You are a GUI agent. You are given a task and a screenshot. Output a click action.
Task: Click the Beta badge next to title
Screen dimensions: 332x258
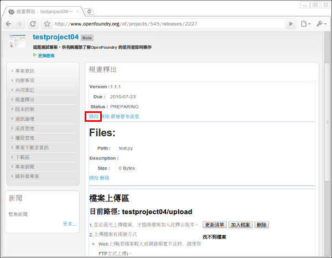pos(87,38)
